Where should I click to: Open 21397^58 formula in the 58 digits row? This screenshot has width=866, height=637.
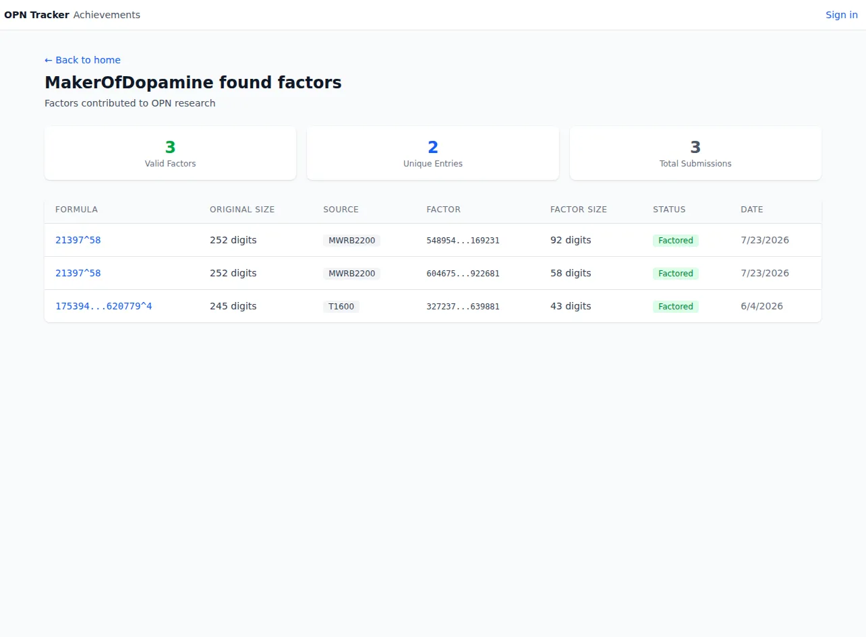click(78, 273)
